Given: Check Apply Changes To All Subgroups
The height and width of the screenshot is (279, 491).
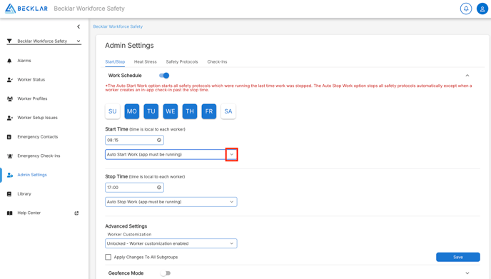Looking at the screenshot, I should (x=108, y=257).
